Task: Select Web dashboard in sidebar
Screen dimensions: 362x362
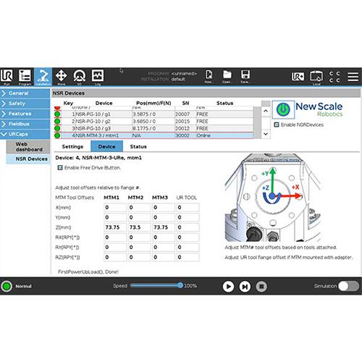Action: tap(28, 147)
